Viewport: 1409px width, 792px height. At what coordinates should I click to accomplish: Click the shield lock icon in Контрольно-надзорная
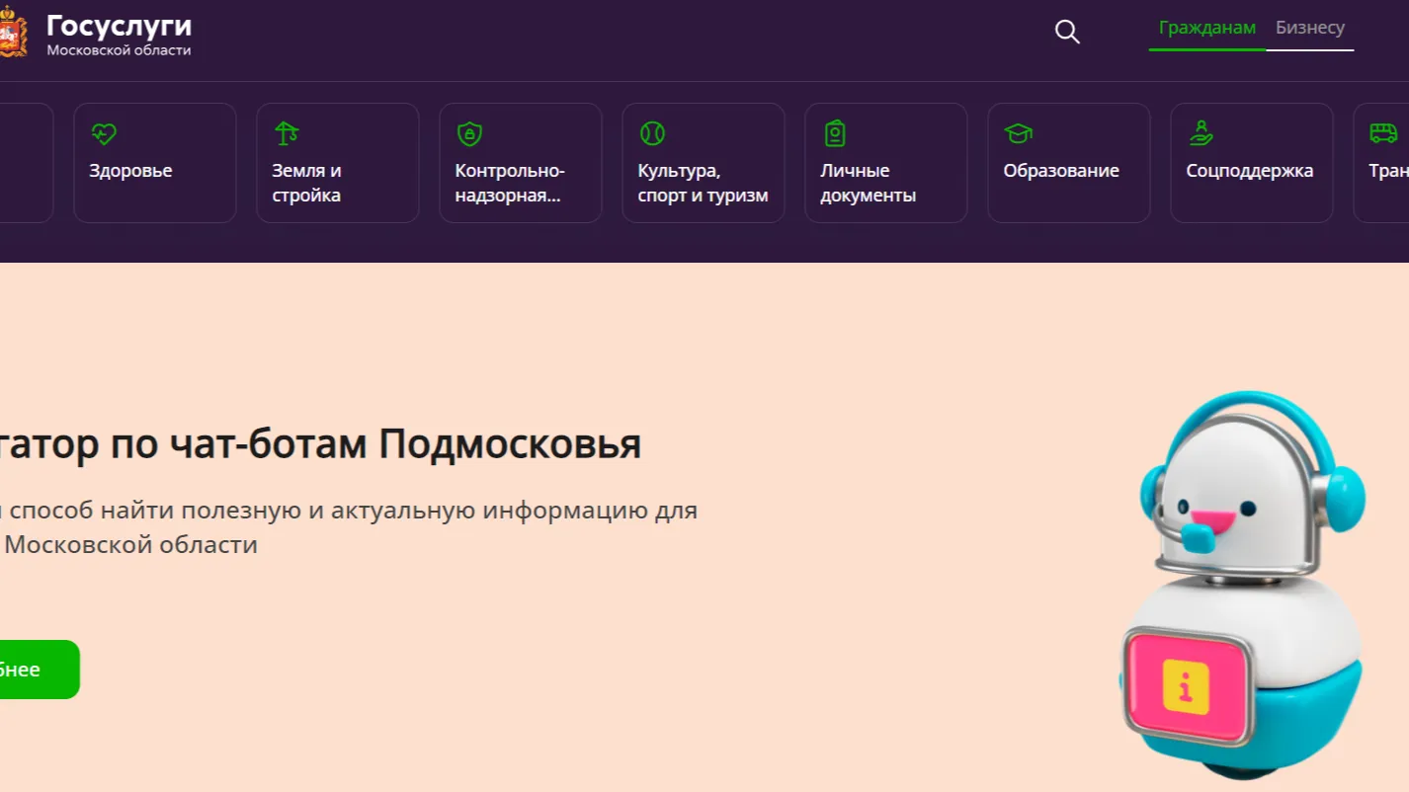[x=468, y=133]
